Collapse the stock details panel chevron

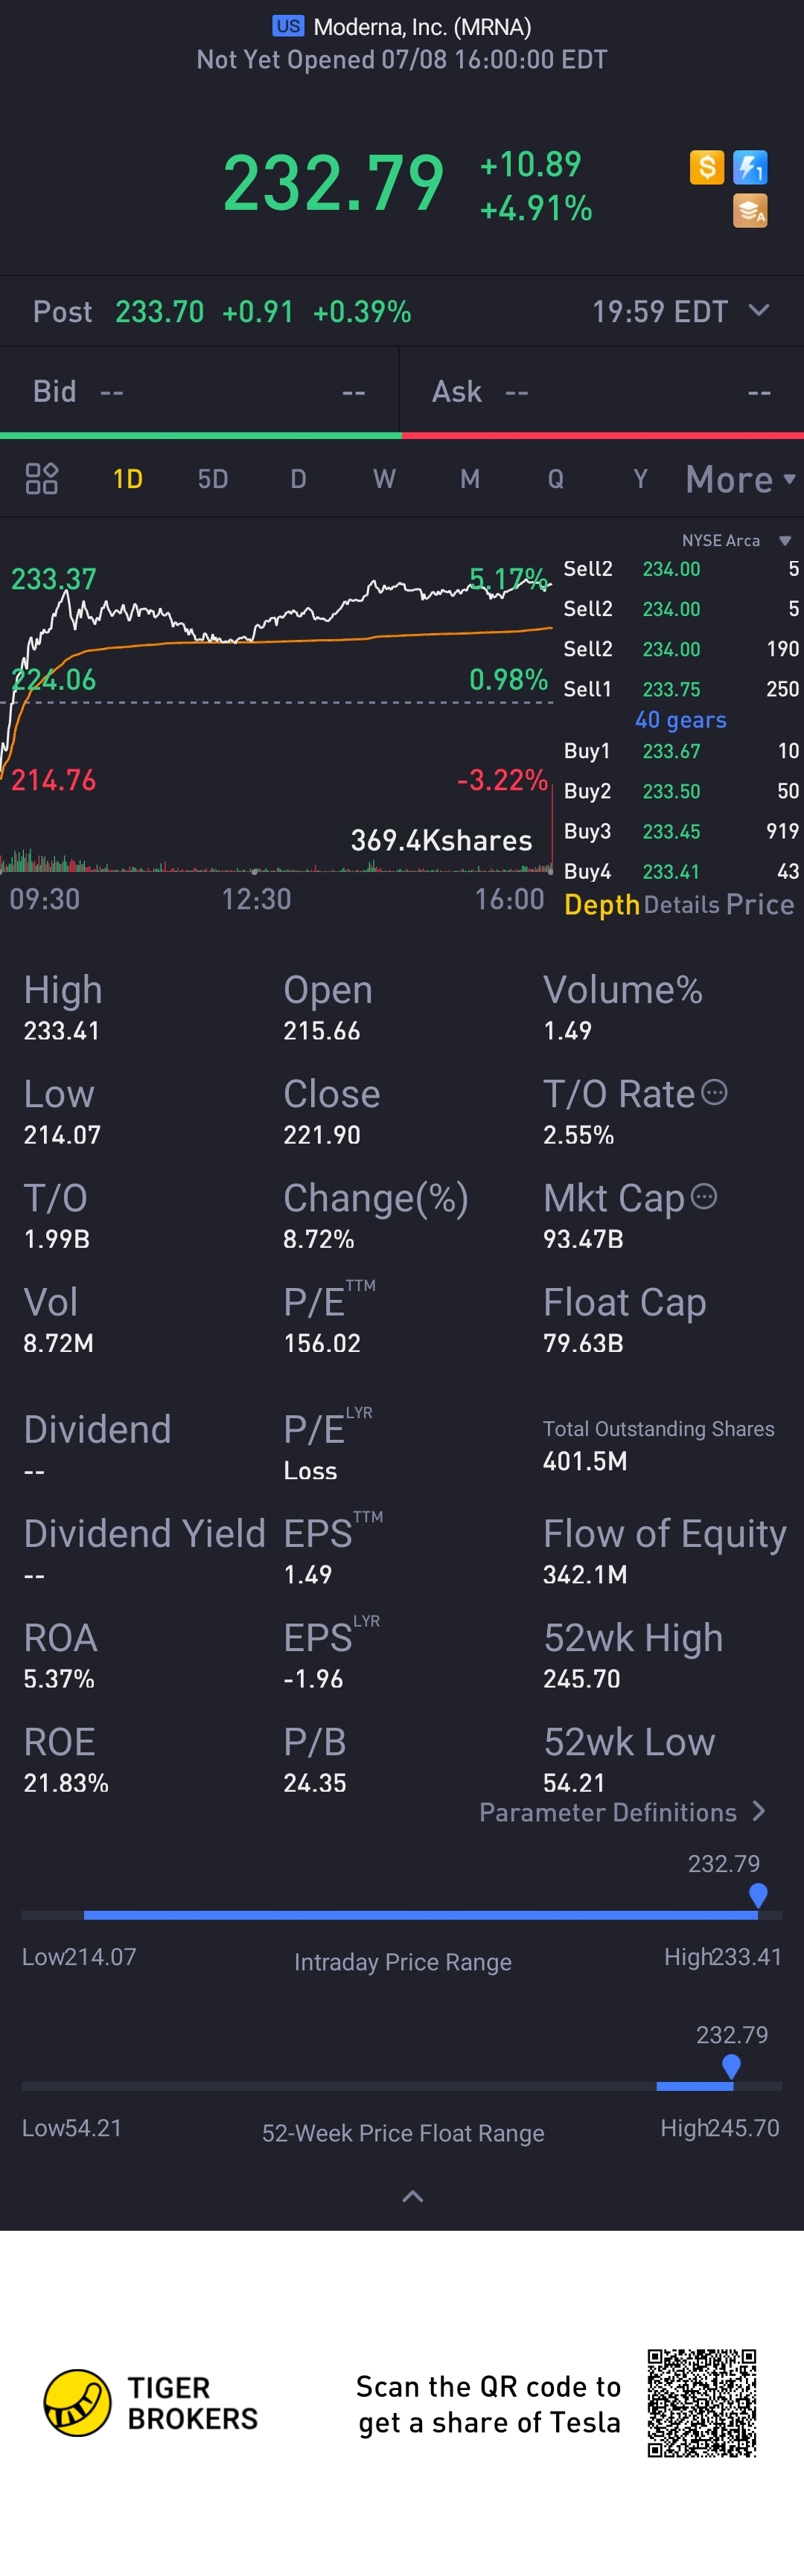(412, 2197)
